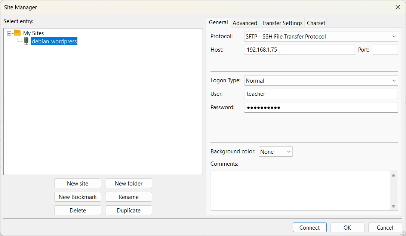
Task: Open the Protocol dropdown
Action: click(x=321, y=37)
